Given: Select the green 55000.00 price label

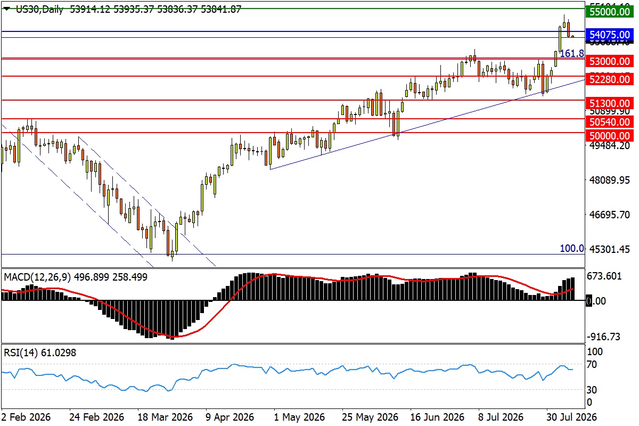Looking at the screenshot, I should (x=610, y=10).
